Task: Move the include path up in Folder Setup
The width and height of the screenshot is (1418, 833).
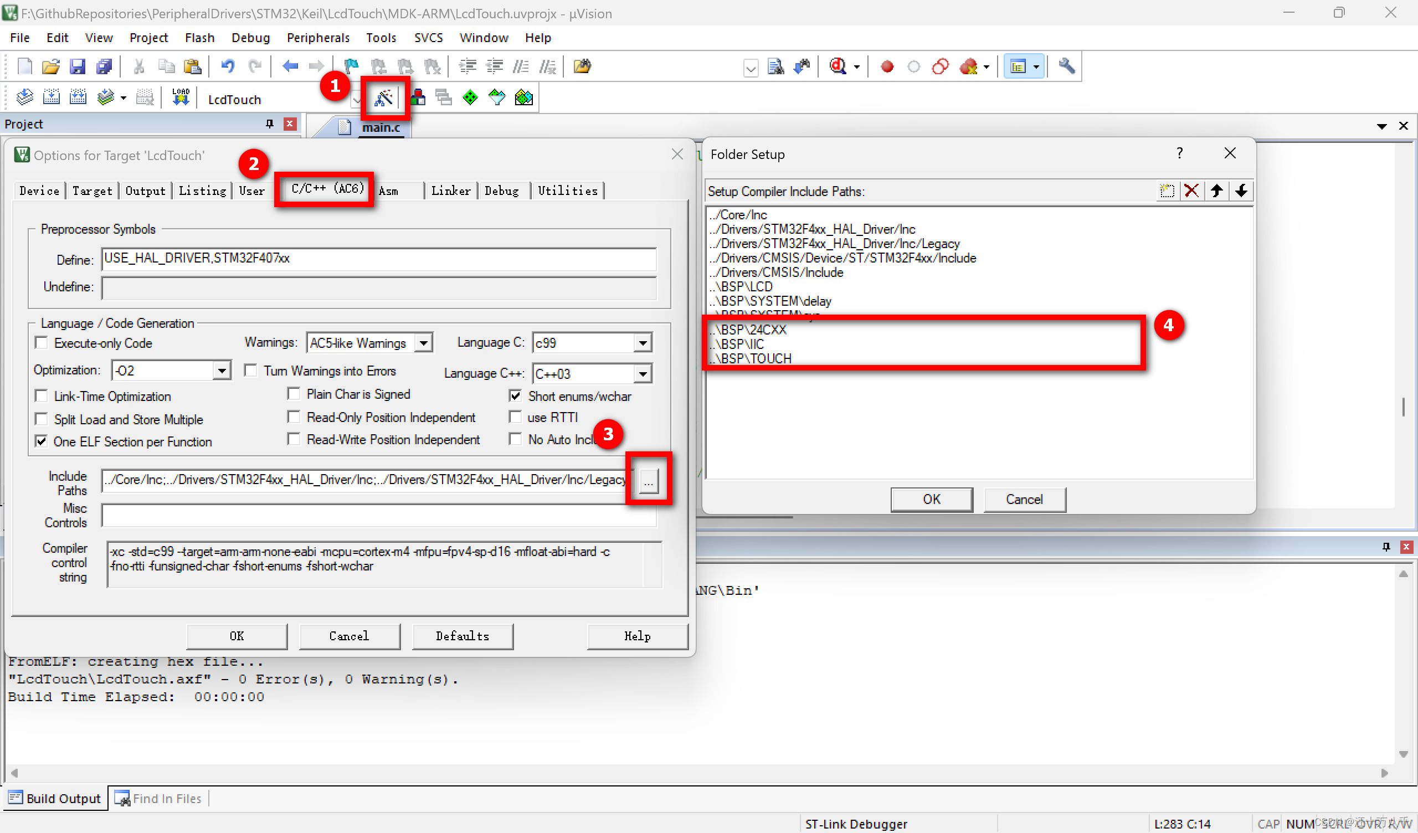Action: (1216, 191)
